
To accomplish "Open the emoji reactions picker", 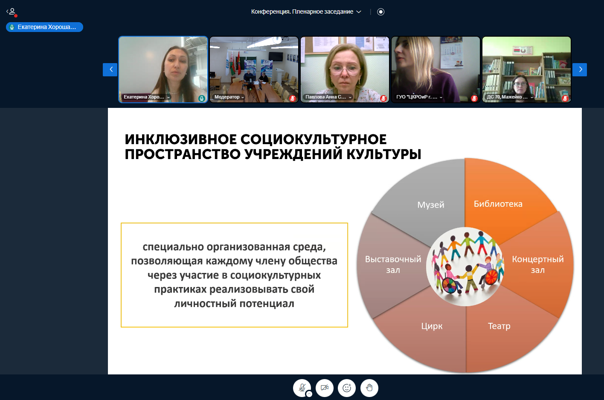I will pyautogui.click(x=347, y=388).
